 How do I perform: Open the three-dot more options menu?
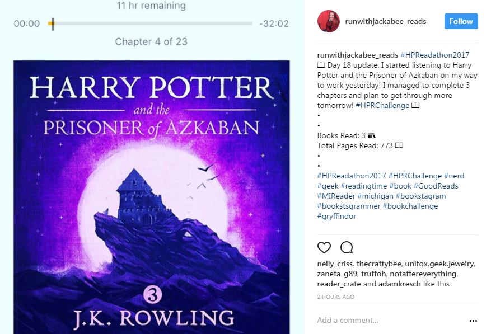click(473, 321)
